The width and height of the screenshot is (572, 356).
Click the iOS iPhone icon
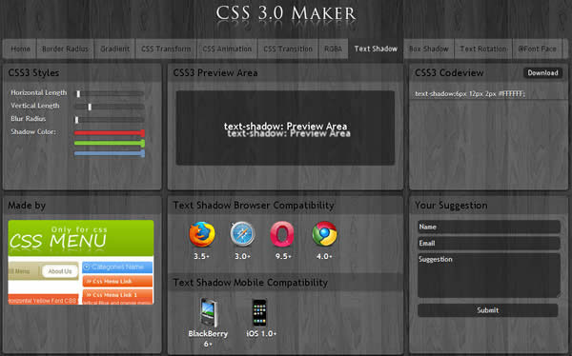tap(259, 312)
